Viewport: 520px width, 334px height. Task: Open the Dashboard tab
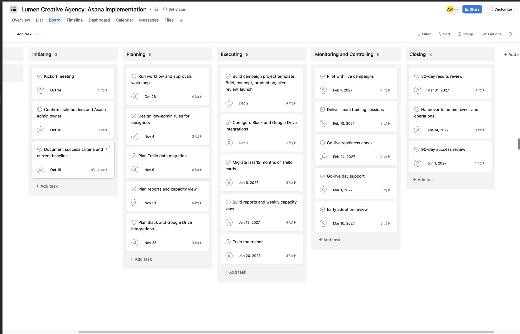click(x=99, y=20)
